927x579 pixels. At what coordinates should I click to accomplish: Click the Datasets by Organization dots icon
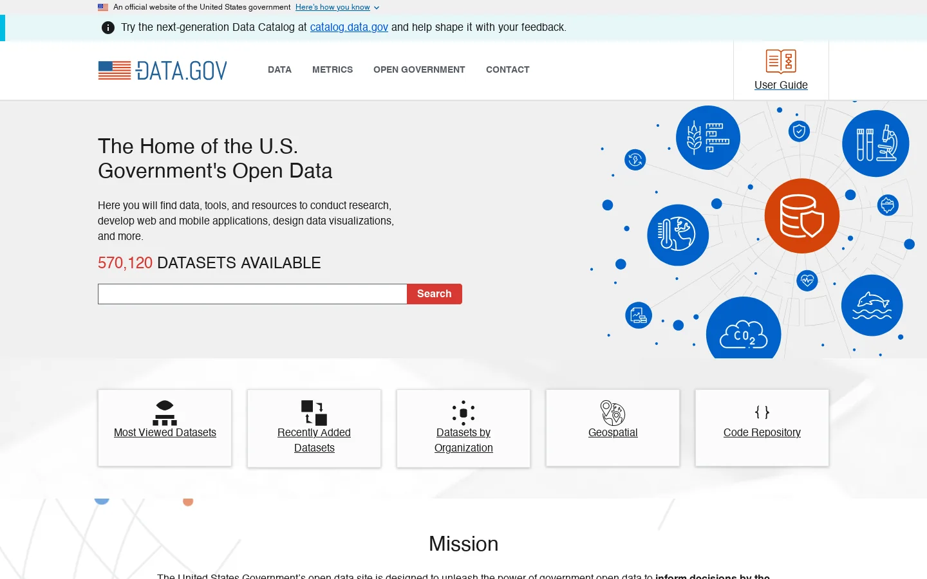(464, 413)
